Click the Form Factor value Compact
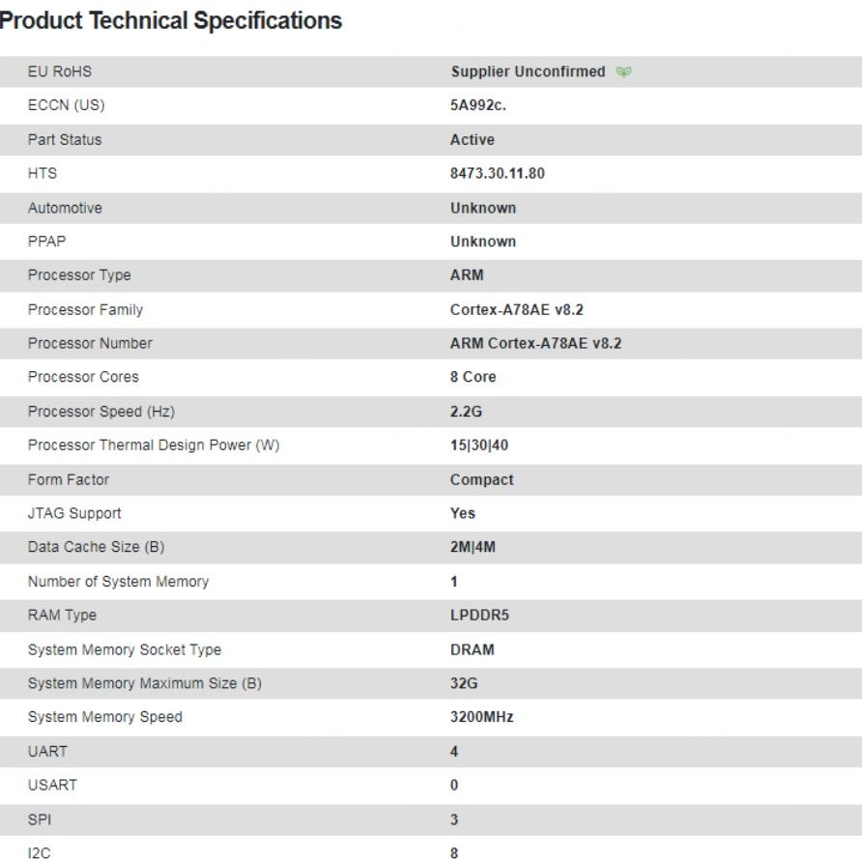 (482, 479)
